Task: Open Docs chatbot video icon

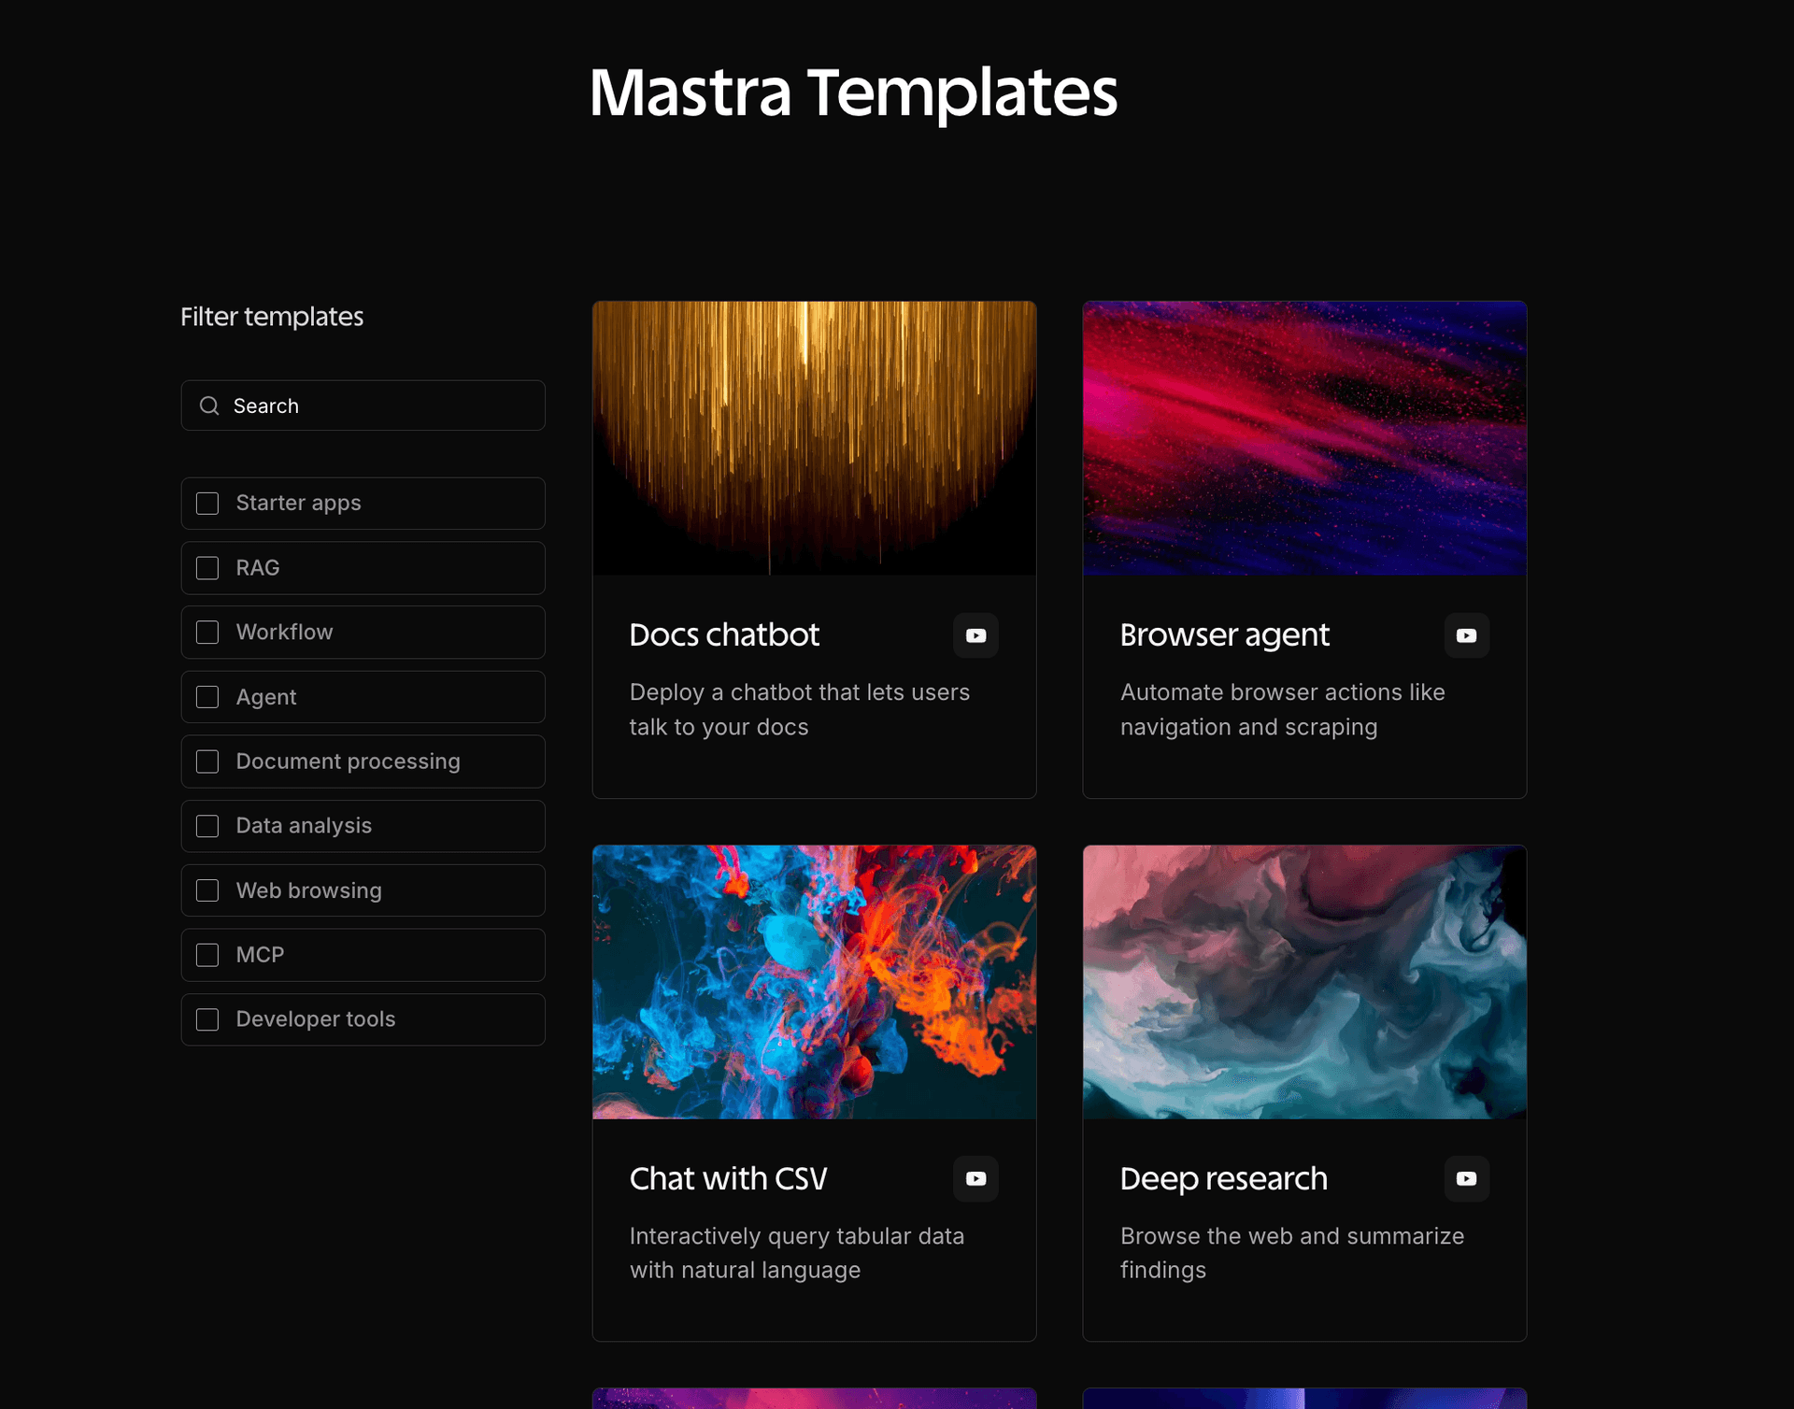Action: 975,635
